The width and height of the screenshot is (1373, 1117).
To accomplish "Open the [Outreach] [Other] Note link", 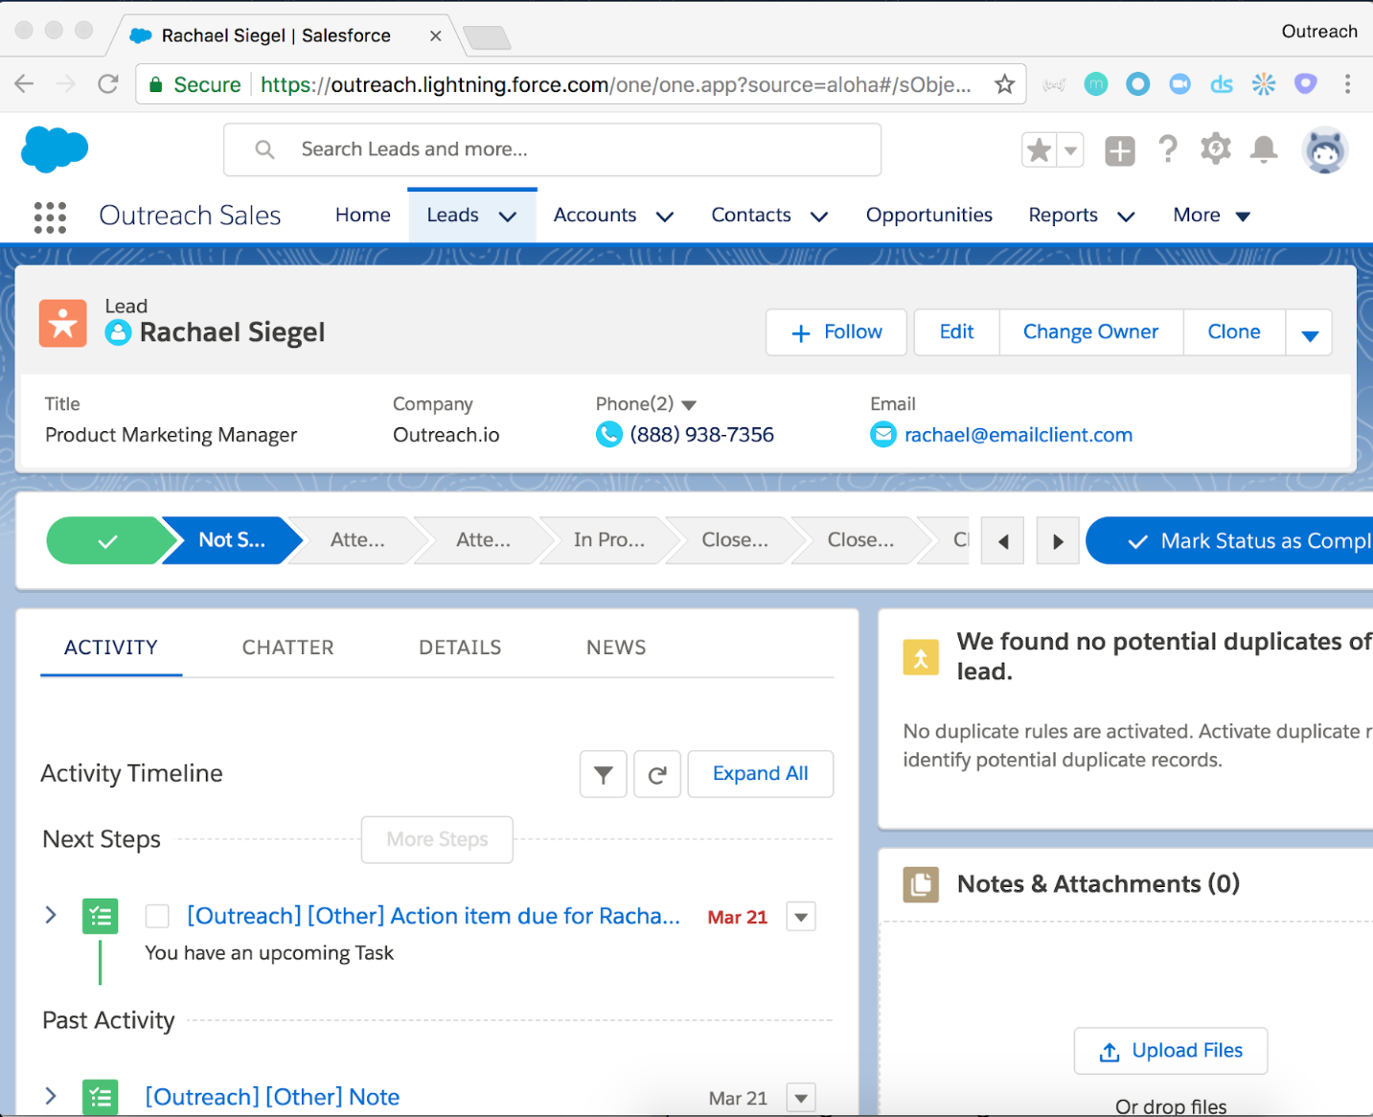I will [272, 1098].
